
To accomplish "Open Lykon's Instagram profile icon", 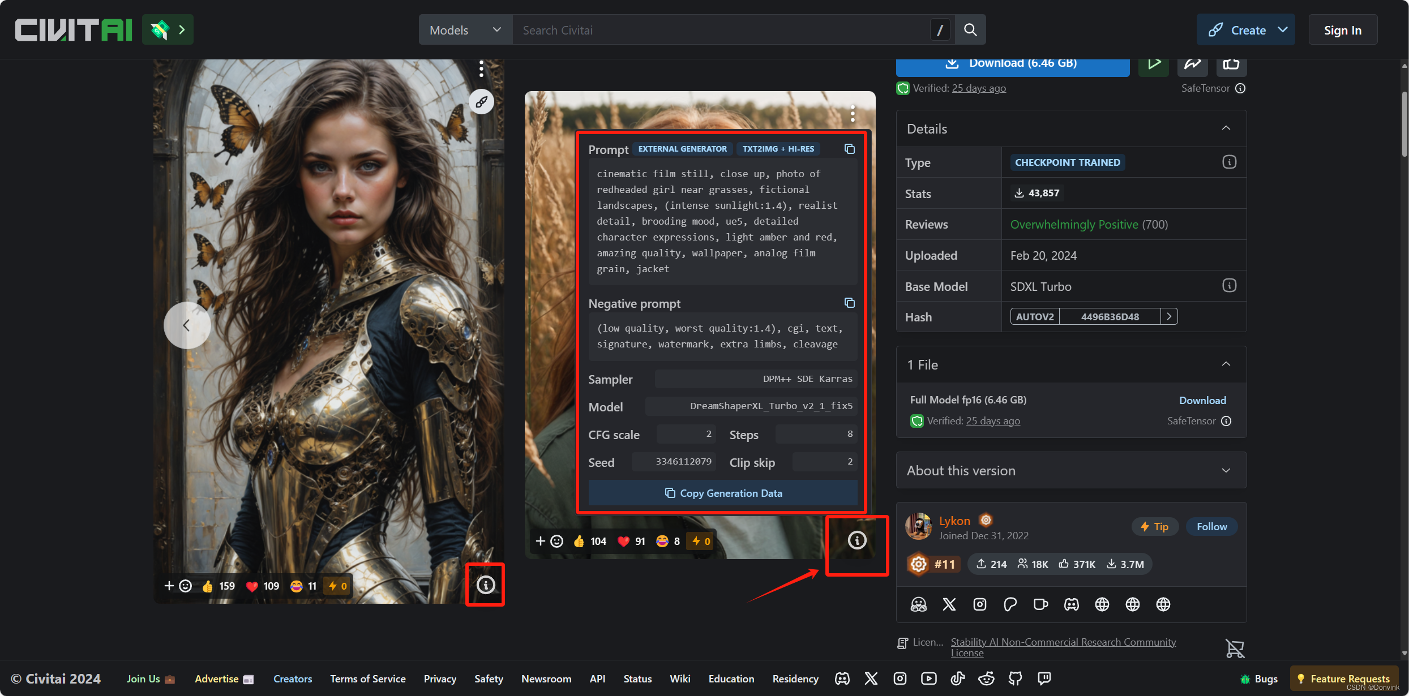I will tap(979, 604).
